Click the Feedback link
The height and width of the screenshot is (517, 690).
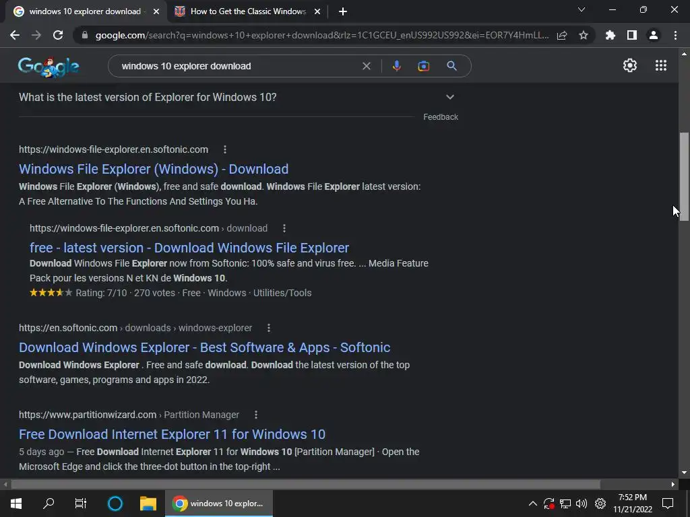(x=441, y=117)
